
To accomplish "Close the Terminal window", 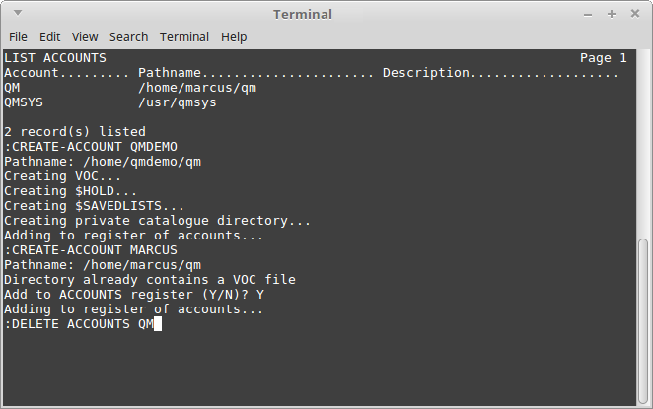I will 635,14.
